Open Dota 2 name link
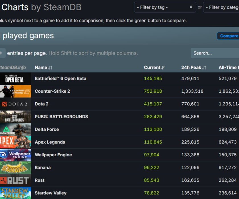Image resolution: width=239 pixels, height=199 pixels. [x=42, y=104]
